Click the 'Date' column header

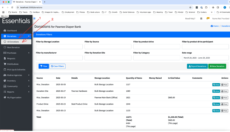pos(58,78)
